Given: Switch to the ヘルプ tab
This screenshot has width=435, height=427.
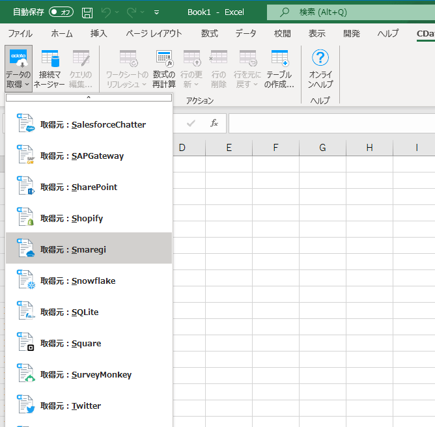Looking at the screenshot, I should click(x=388, y=34).
